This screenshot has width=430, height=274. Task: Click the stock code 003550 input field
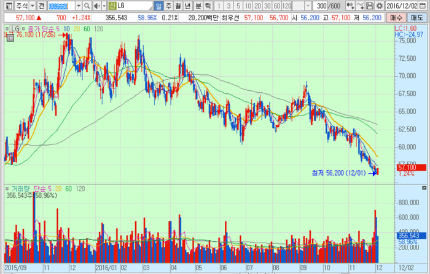click(61, 6)
